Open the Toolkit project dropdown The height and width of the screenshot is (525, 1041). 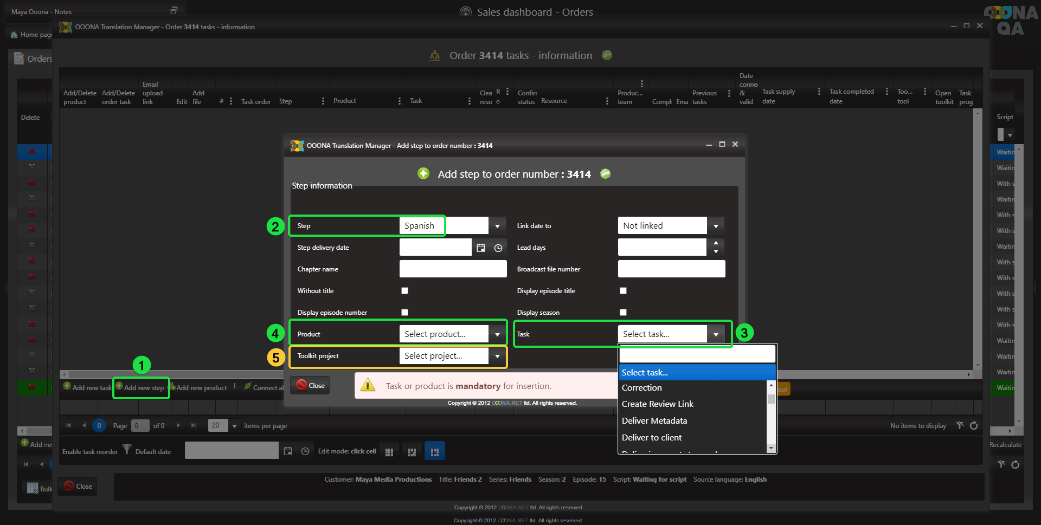coord(497,356)
